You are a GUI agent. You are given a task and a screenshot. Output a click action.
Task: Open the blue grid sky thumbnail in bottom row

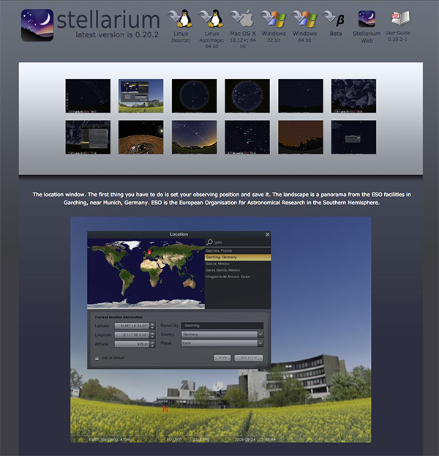tap(247, 137)
